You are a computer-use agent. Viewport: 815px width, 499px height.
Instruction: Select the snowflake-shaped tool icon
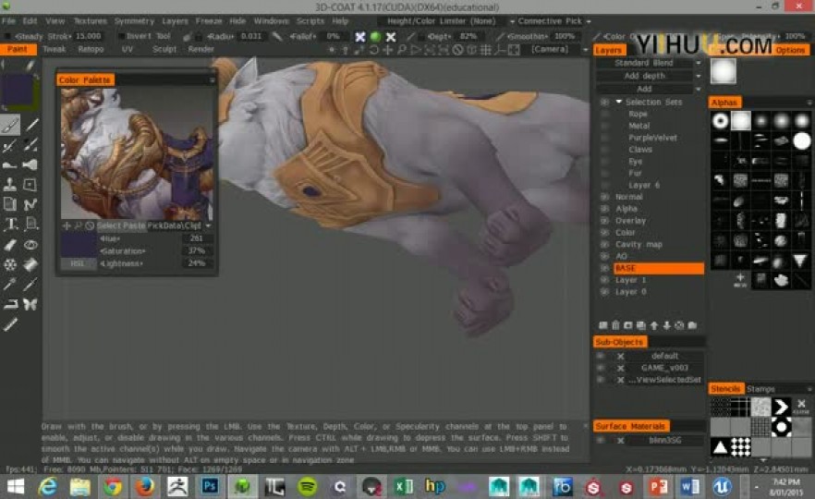tap(10, 264)
